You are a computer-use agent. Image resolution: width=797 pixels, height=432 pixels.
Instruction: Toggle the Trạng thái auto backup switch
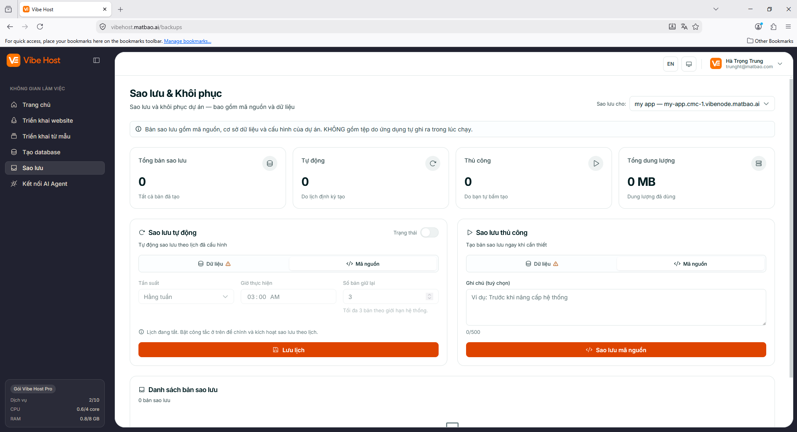[x=429, y=232]
